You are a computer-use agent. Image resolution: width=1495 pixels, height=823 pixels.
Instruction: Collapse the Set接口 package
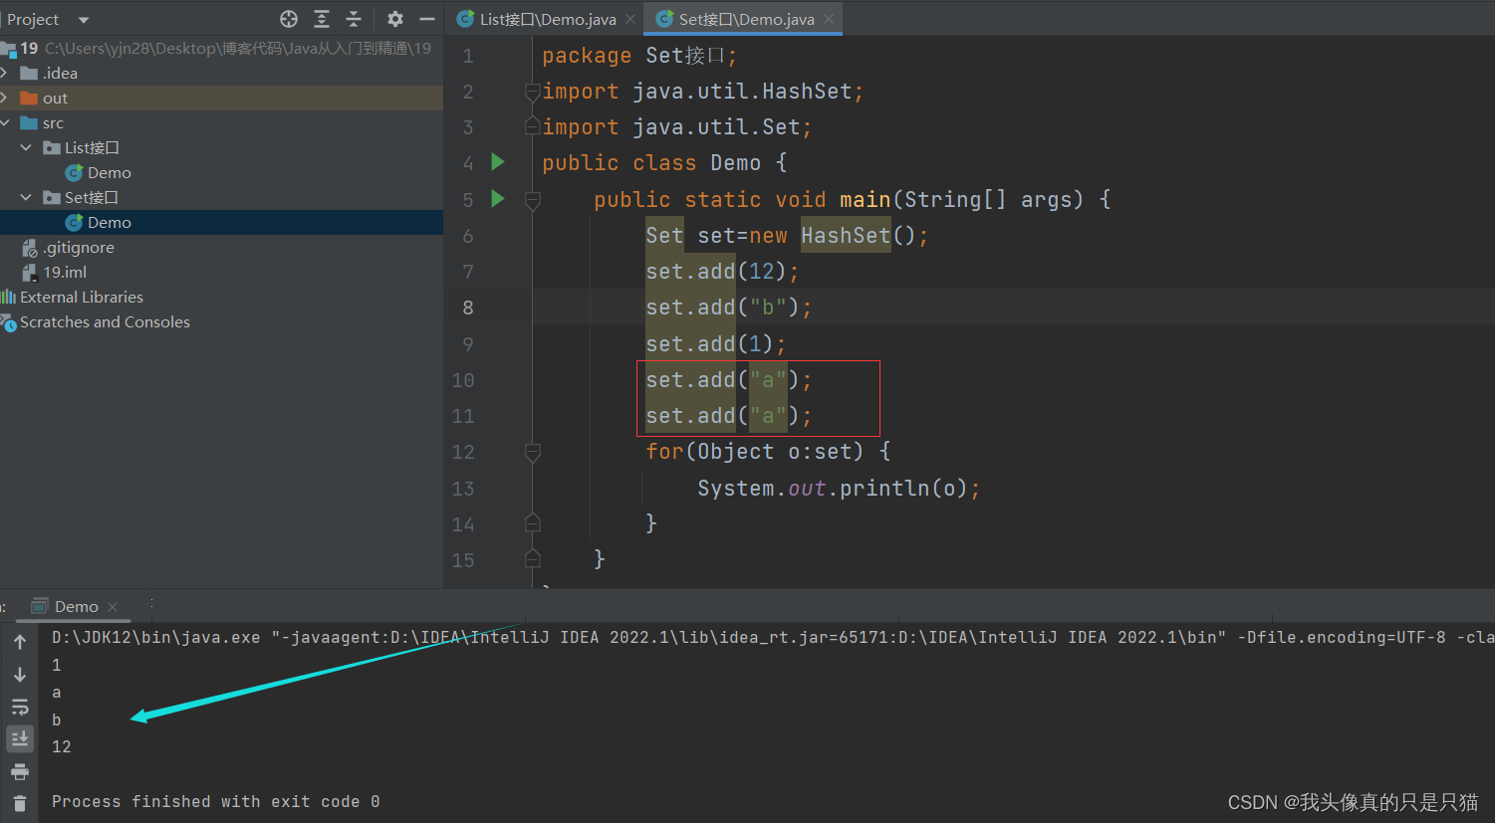26,197
